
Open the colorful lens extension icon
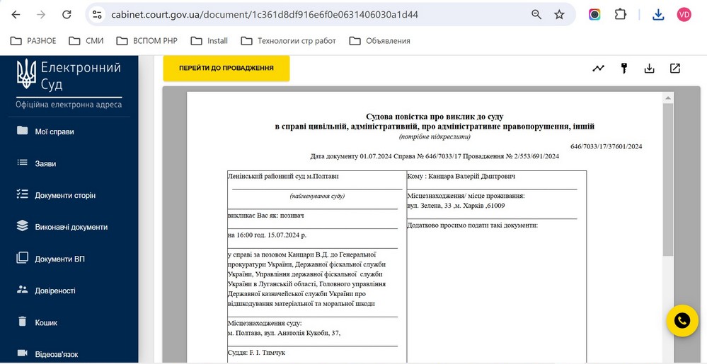(x=594, y=14)
